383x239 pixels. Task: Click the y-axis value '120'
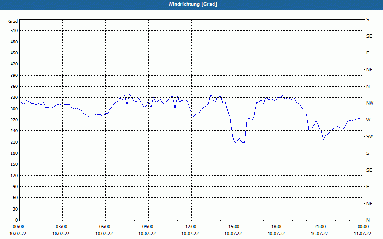(14, 175)
